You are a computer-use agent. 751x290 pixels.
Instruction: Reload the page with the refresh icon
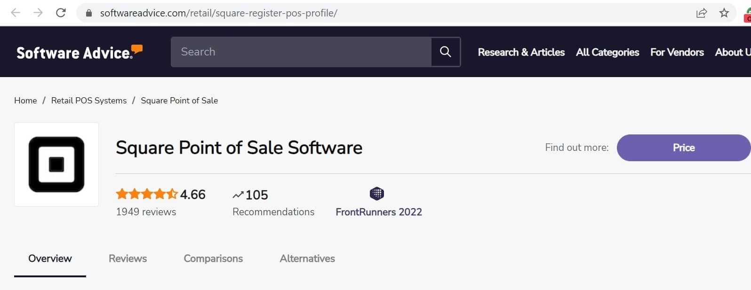point(61,13)
